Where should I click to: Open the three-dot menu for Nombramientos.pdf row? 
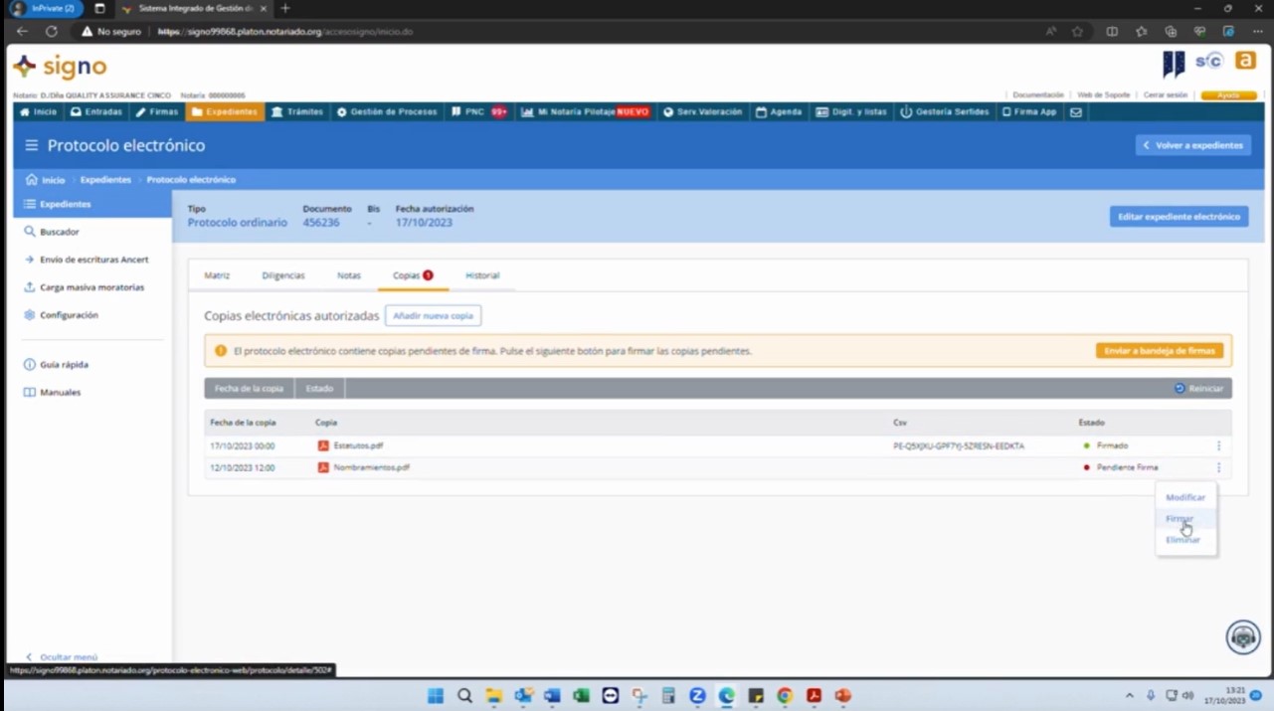1218,467
